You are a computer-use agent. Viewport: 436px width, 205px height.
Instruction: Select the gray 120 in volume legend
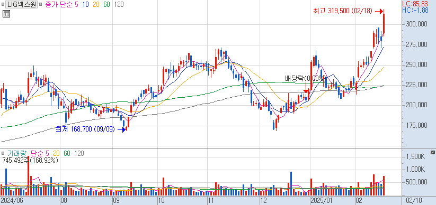79,153
